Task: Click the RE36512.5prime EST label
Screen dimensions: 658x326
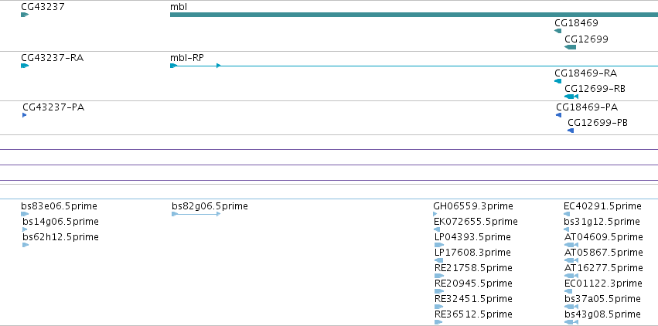Action: (473, 314)
